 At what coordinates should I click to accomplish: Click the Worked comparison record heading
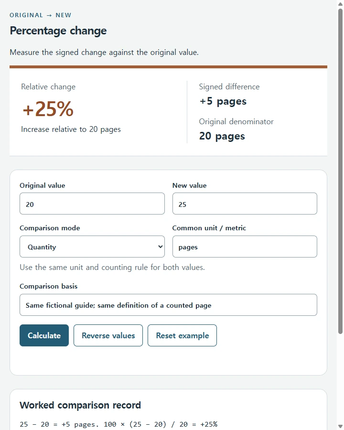point(80,405)
